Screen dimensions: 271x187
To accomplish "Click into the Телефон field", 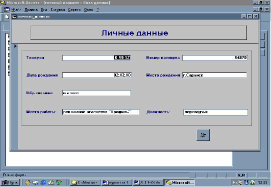I will (96, 57).
